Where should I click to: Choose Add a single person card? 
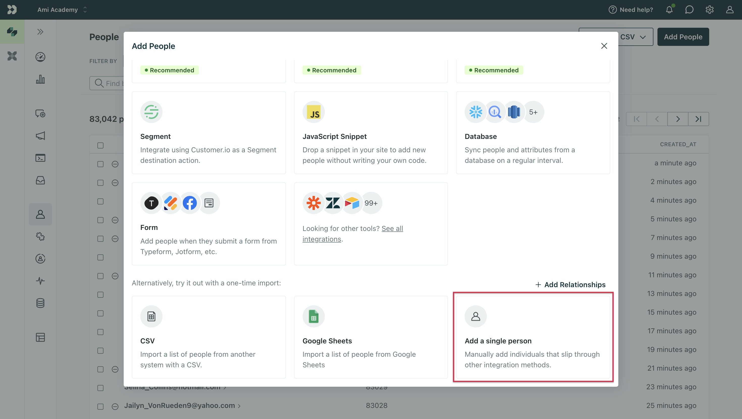pos(533,337)
